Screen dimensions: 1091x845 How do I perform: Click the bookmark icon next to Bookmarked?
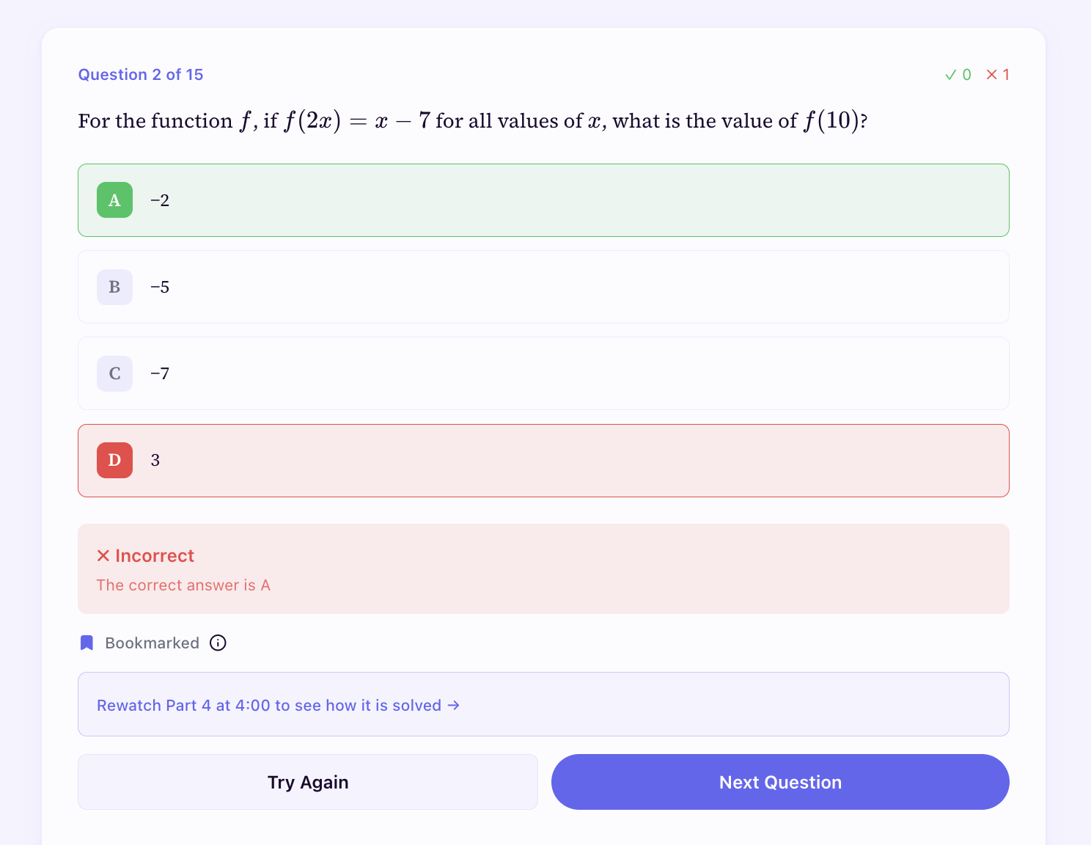pyautogui.click(x=87, y=643)
